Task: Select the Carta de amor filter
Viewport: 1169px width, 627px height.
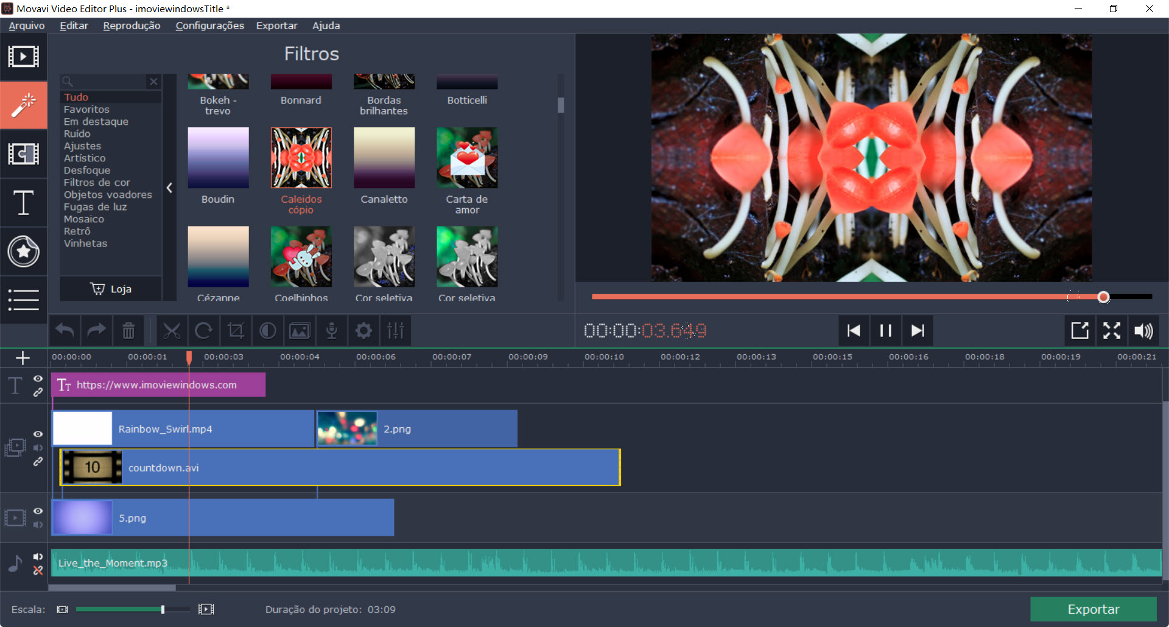Action: point(467,158)
